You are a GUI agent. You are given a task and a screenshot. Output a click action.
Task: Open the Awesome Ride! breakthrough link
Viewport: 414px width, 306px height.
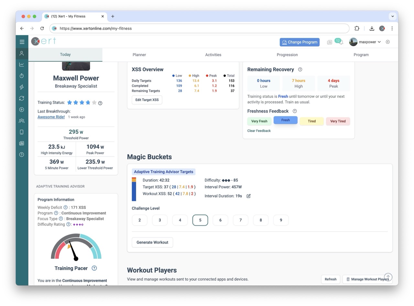tap(51, 117)
